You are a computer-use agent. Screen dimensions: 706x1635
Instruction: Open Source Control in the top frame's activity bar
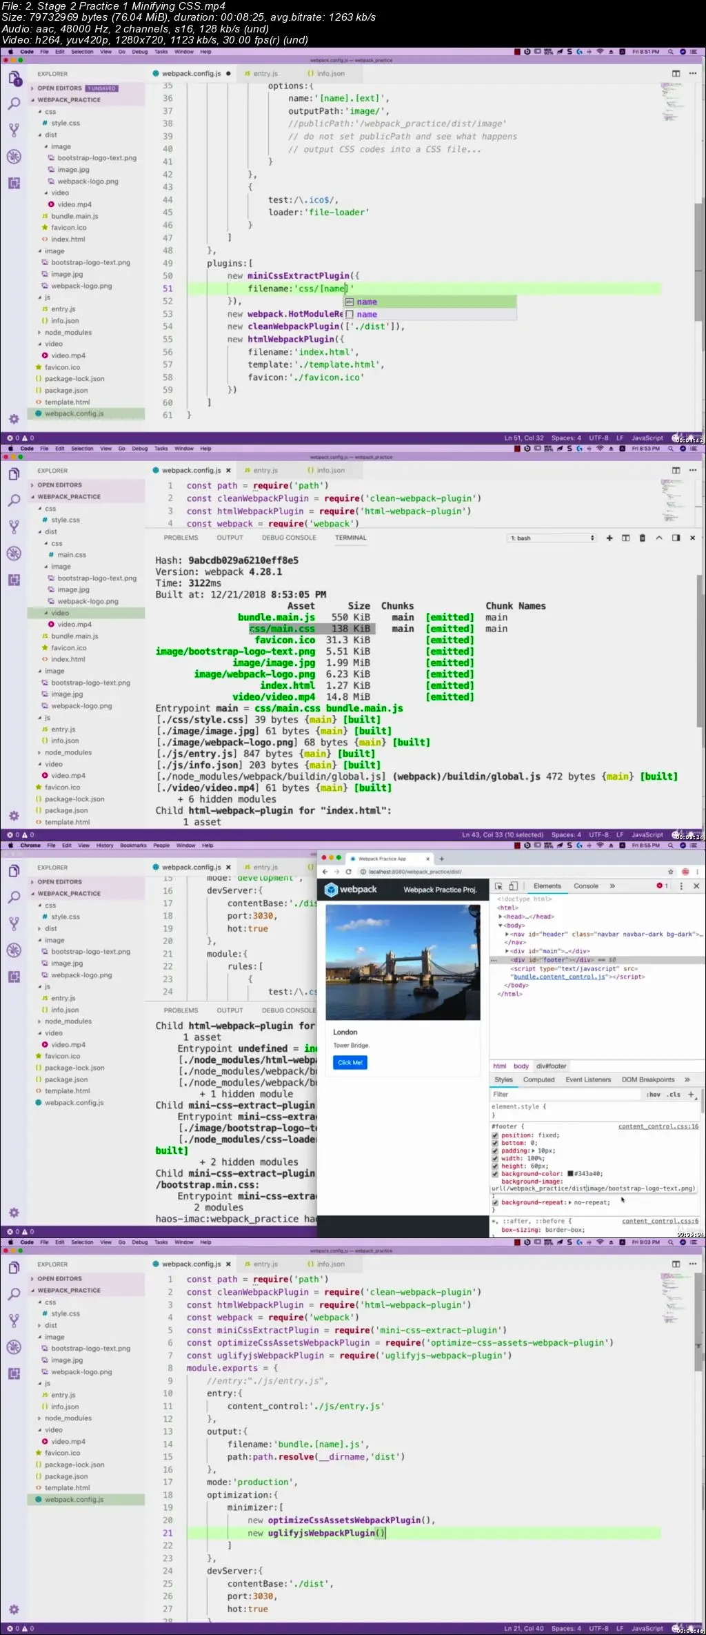click(14, 130)
